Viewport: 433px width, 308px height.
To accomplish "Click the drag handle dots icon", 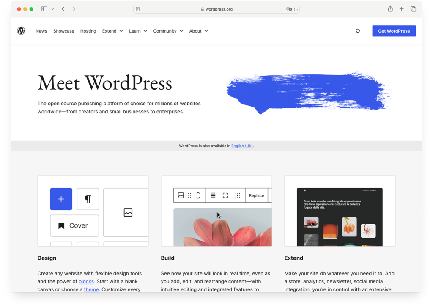I will (x=189, y=195).
